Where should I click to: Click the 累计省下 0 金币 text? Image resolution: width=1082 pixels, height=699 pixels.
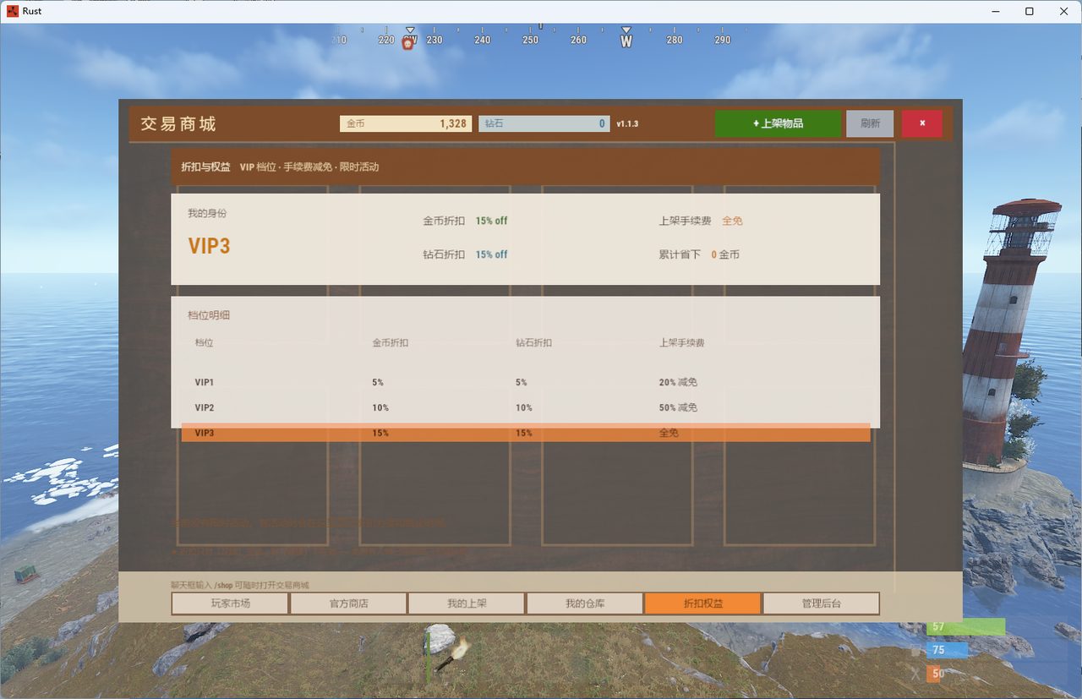(x=699, y=254)
